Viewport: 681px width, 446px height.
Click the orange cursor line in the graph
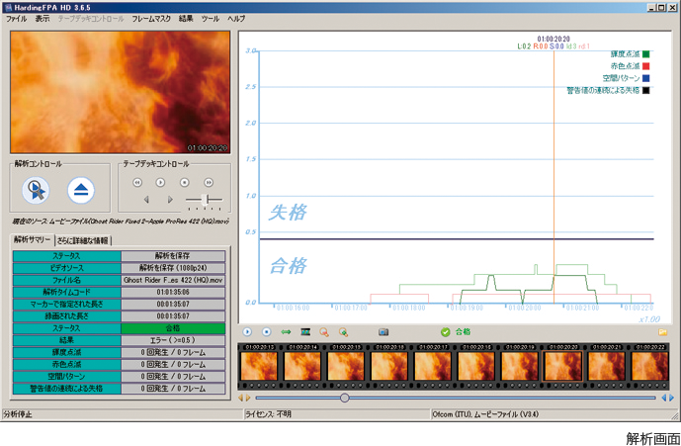point(553,177)
